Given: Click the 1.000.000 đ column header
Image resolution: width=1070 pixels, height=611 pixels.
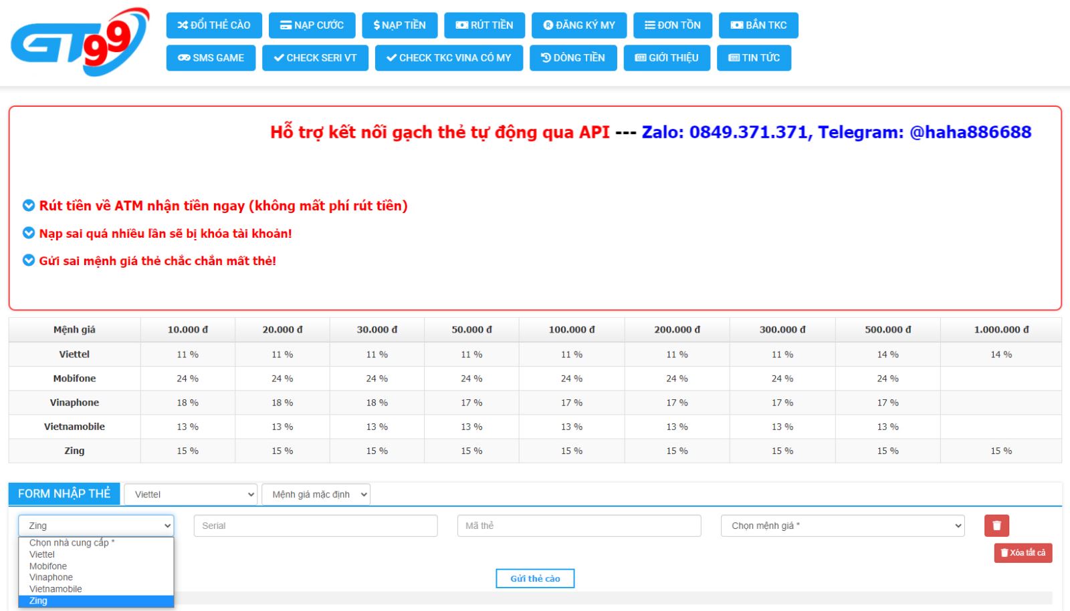Looking at the screenshot, I should coord(1001,330).
